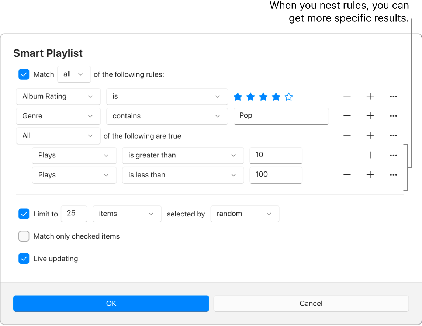Image resolution: width=422 pixels, height=326 pixels.
Task: Disable the Limit to checkbox
Action: coord(24,214)
